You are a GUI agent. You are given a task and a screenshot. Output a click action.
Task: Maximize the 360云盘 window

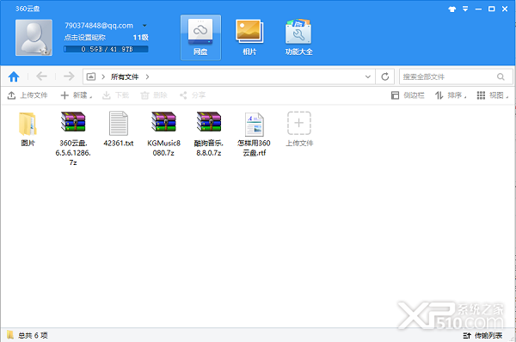point(491,9)
